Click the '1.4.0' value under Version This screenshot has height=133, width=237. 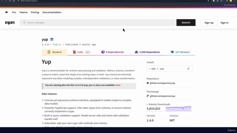(150, 120)
